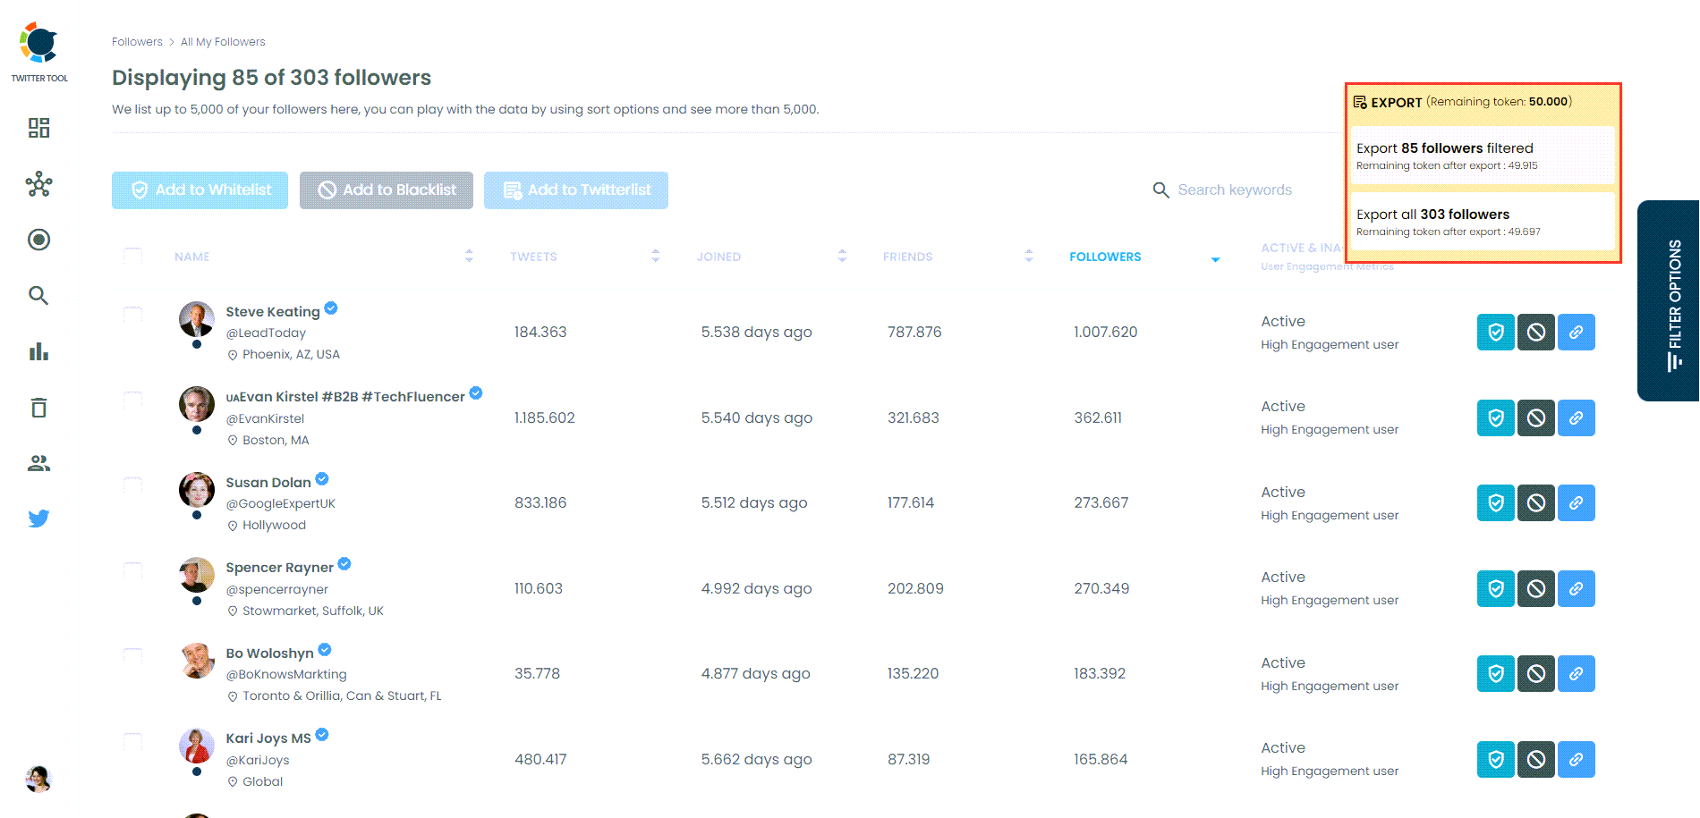1700x818 pixels.
Task: Click the trash icon in the sidebar
Action: click(x=38, y=407)
